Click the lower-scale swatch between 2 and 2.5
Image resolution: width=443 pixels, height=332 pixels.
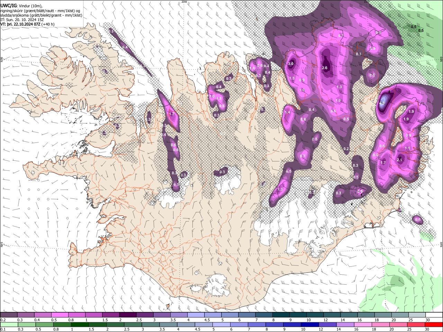[x=115, y=325]
